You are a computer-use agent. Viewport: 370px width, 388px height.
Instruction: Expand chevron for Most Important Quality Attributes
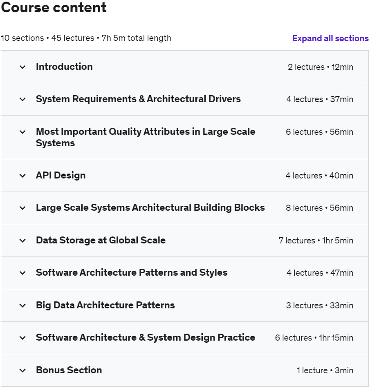click(22, 132)
